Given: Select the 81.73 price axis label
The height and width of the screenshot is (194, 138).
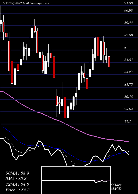Looking at the screenshot, I should pos(129,84).
